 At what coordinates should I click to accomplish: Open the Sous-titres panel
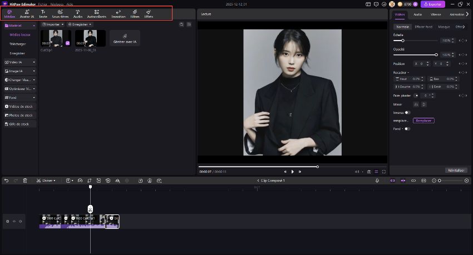[60, 14]
